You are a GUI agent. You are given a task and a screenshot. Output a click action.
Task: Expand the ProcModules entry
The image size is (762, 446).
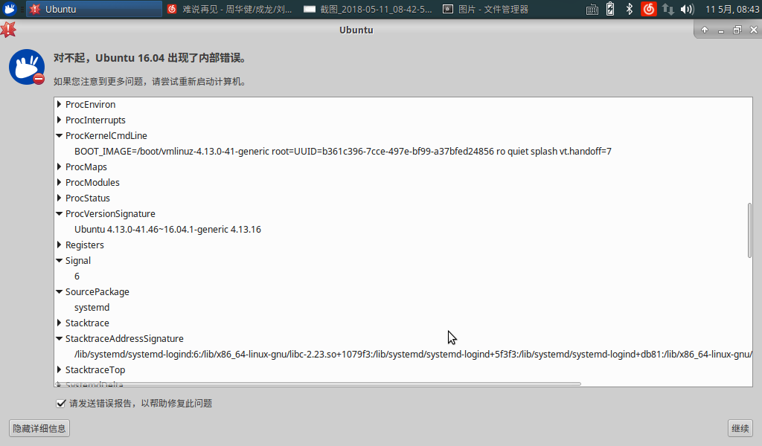[x=60, y=182]
